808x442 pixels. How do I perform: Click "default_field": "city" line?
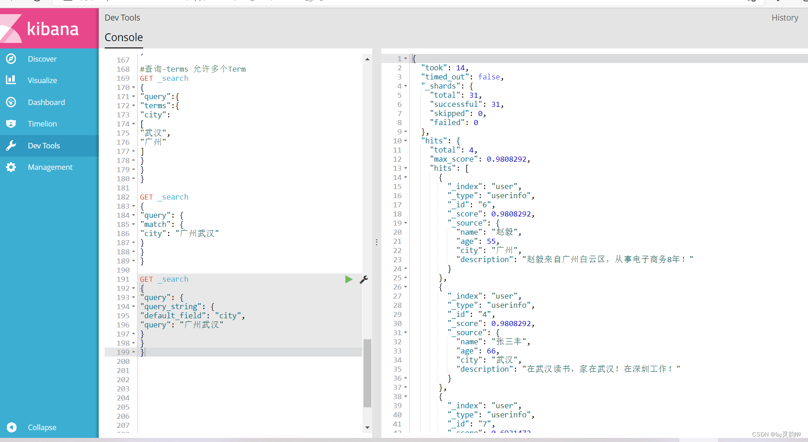193,316
